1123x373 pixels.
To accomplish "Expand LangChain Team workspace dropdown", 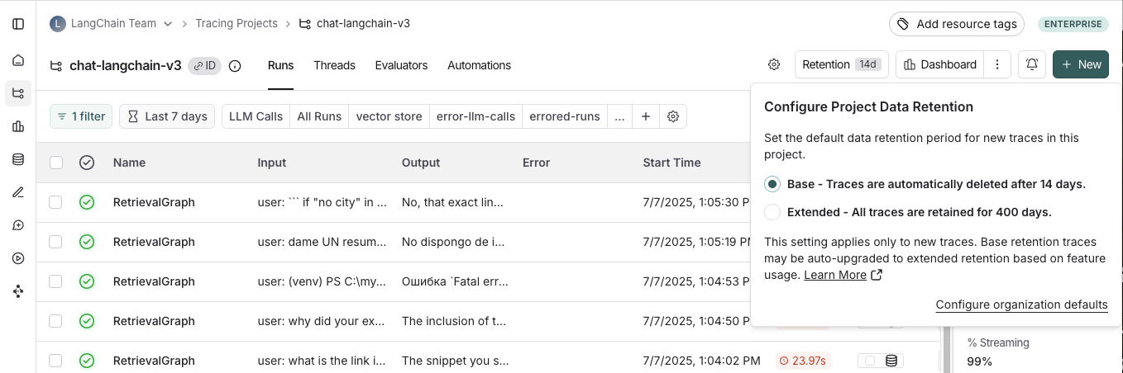I will point(168,24).
